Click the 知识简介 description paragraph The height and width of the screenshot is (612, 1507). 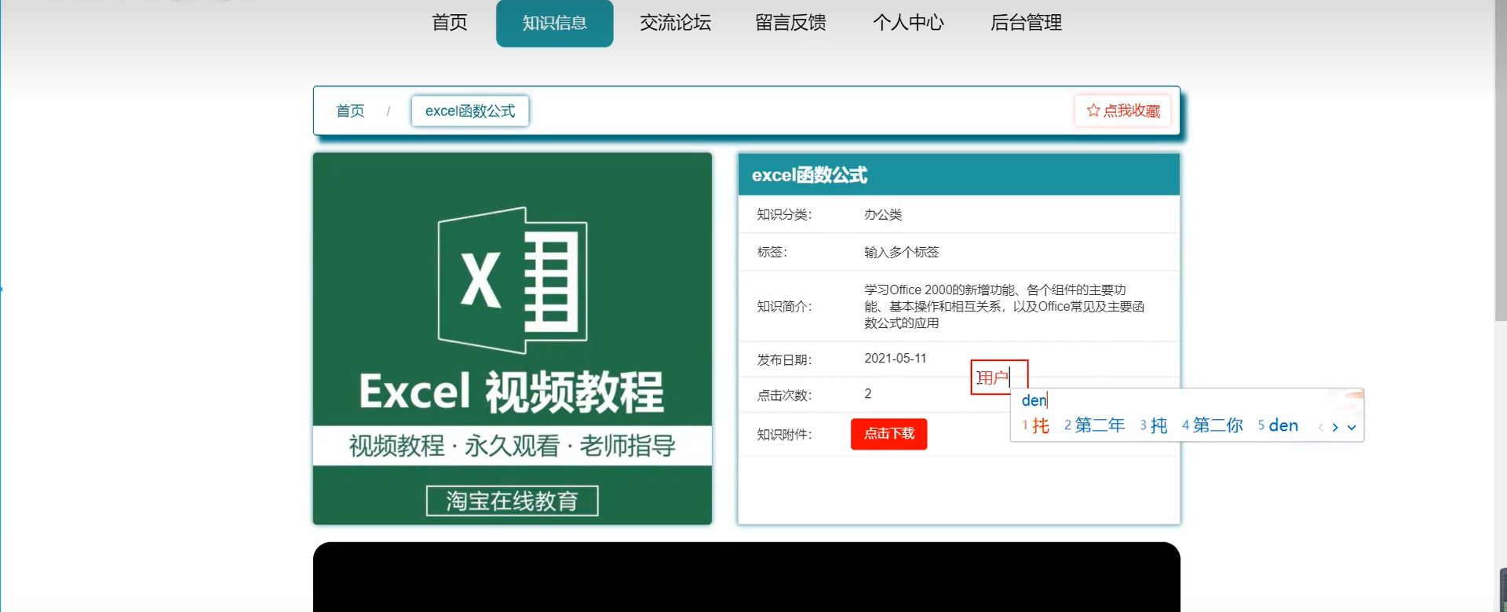coord(1005,306)
